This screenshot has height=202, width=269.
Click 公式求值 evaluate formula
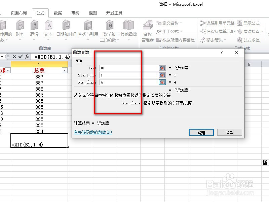click(248, 40)
